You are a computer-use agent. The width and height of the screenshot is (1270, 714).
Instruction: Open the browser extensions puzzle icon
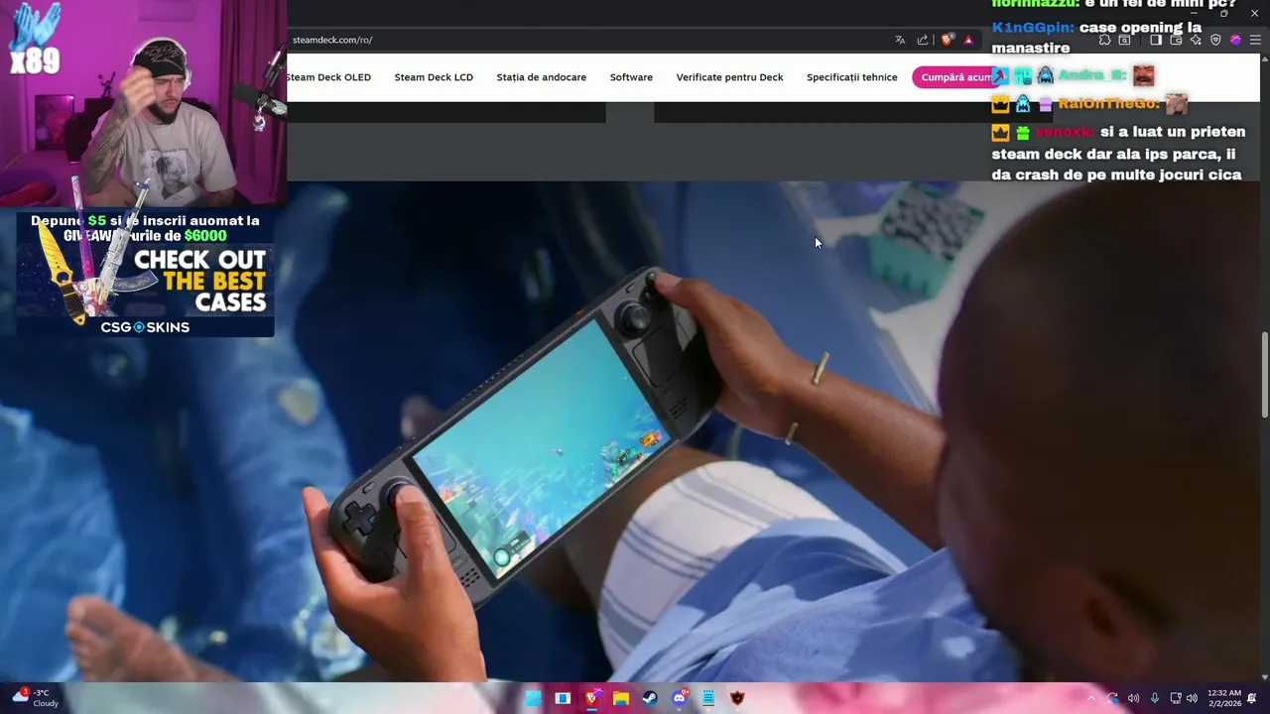tap(1104, 40)
